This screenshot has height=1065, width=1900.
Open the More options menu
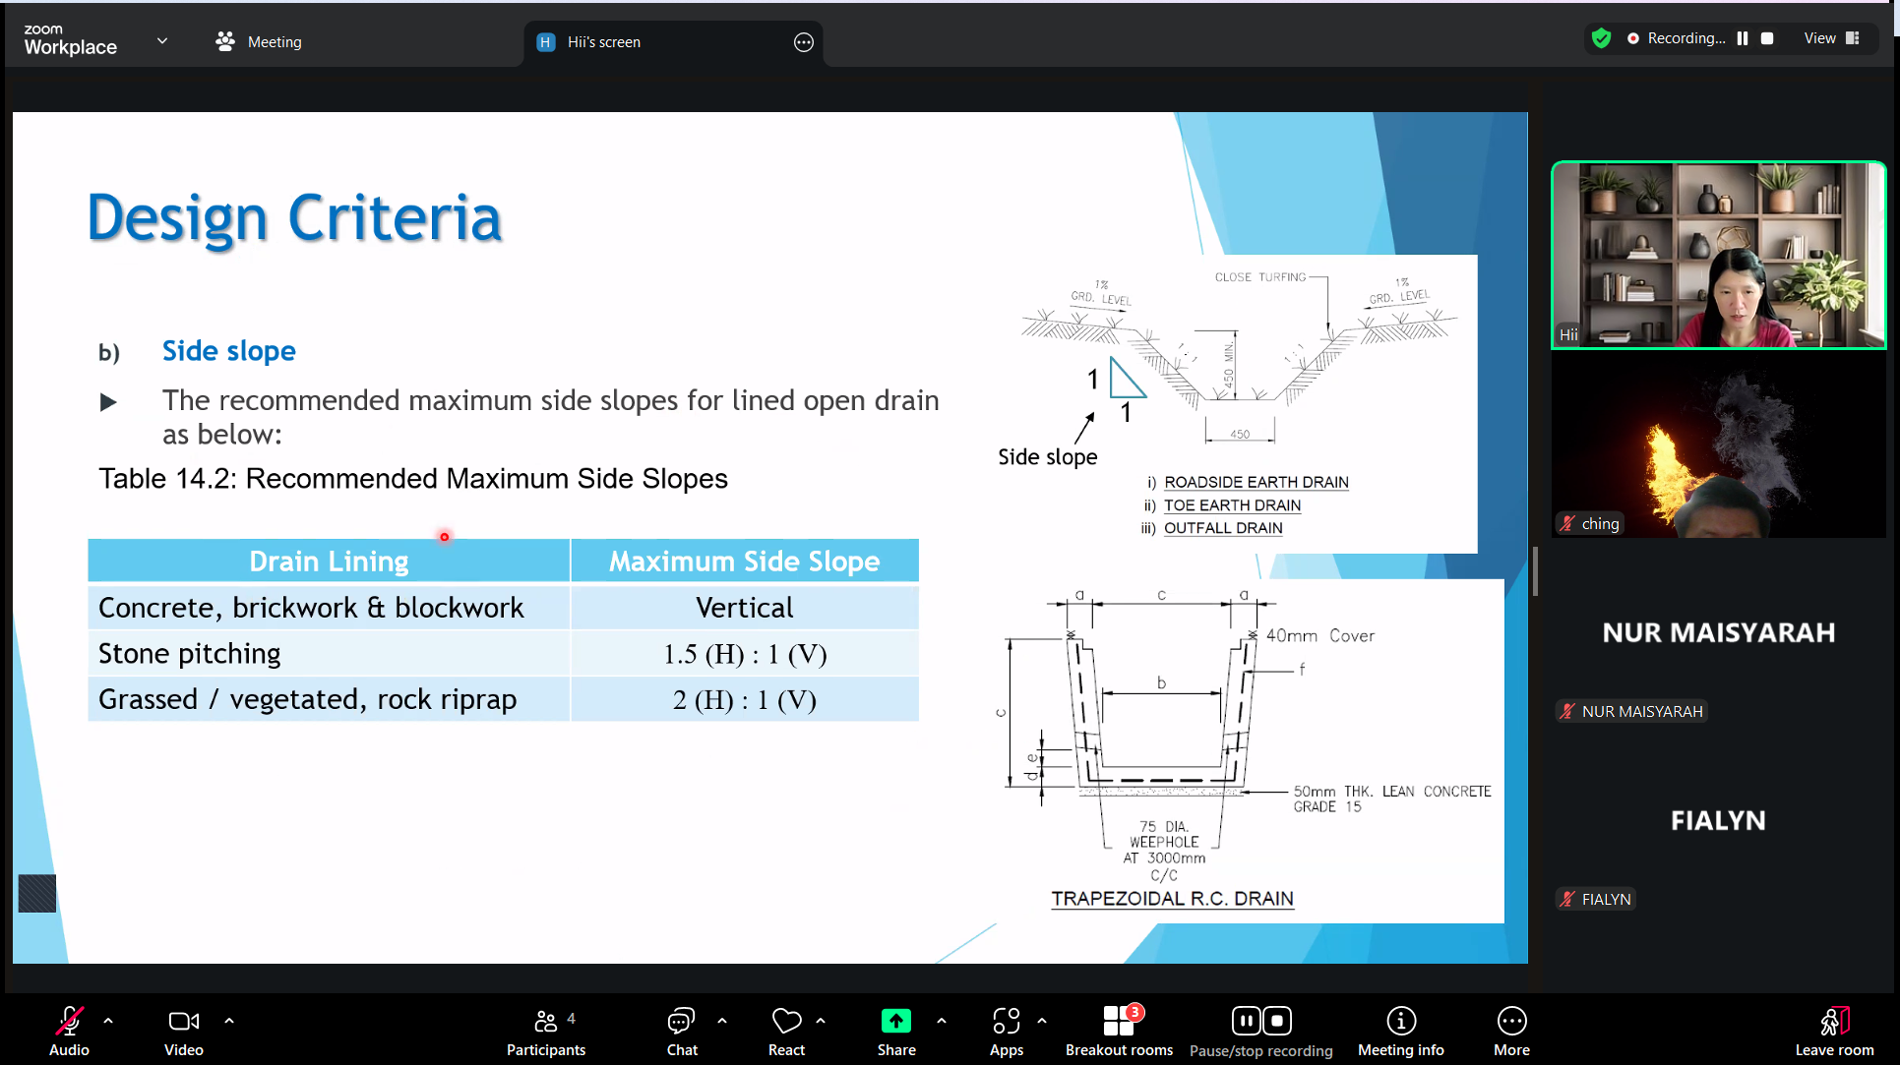click(1511, 1030)
